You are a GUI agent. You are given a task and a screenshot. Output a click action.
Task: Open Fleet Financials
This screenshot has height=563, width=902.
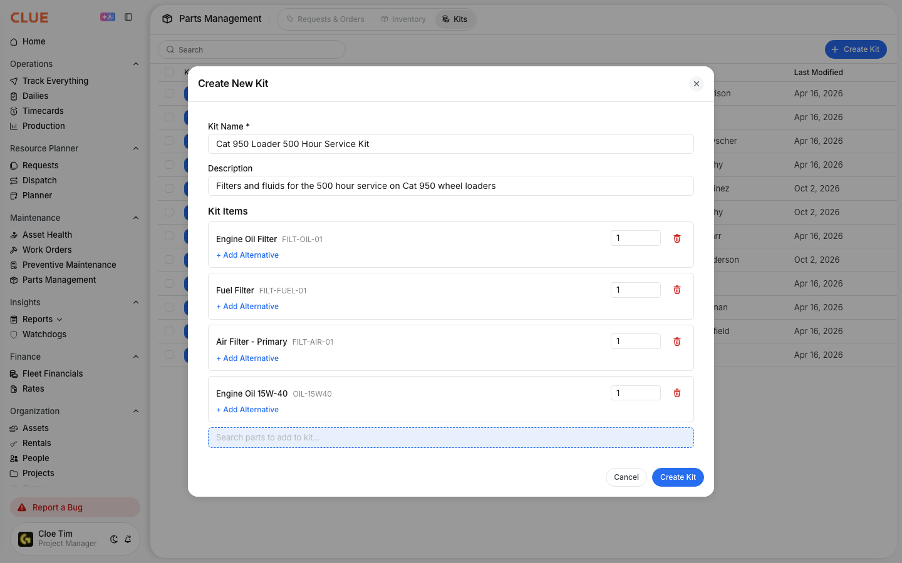coord(53,373)
